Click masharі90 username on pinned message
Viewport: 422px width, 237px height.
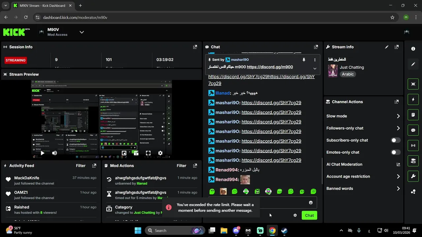[240, 60]
